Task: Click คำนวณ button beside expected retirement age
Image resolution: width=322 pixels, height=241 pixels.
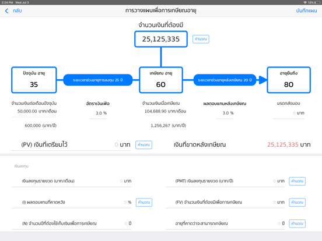Action: [297, 224]
